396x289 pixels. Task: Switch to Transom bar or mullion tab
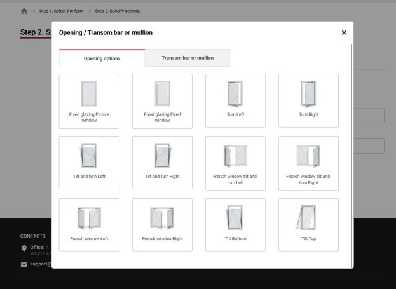pyautogui.click(x=188, y=58)
